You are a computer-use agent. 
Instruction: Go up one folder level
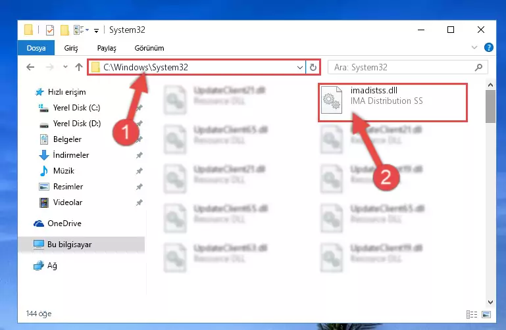tap(79, 67)
